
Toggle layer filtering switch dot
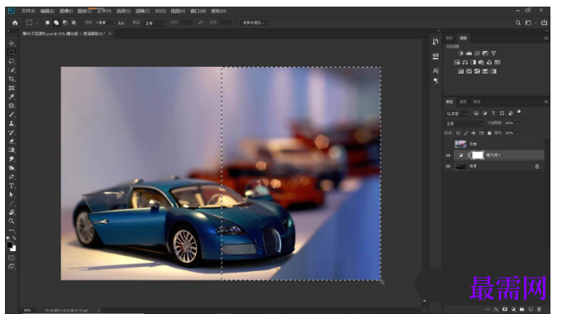[x=519, y=112]
